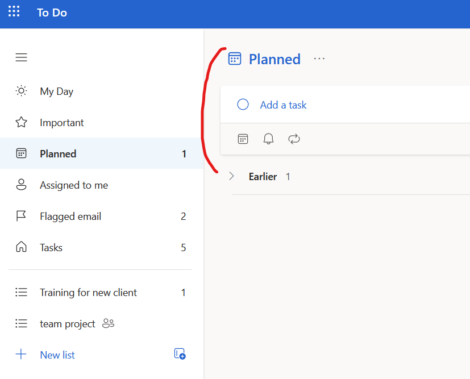This screenshot has width=470, height=379.
Task: Open the Assigned to me list
Action: coord(102,185)
